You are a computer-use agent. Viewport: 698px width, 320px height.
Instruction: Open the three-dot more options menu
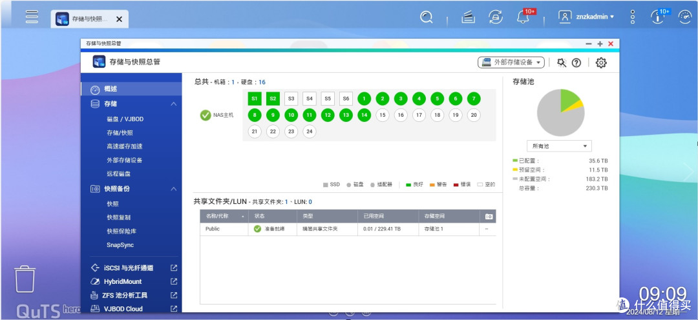[x=633, y=17]
